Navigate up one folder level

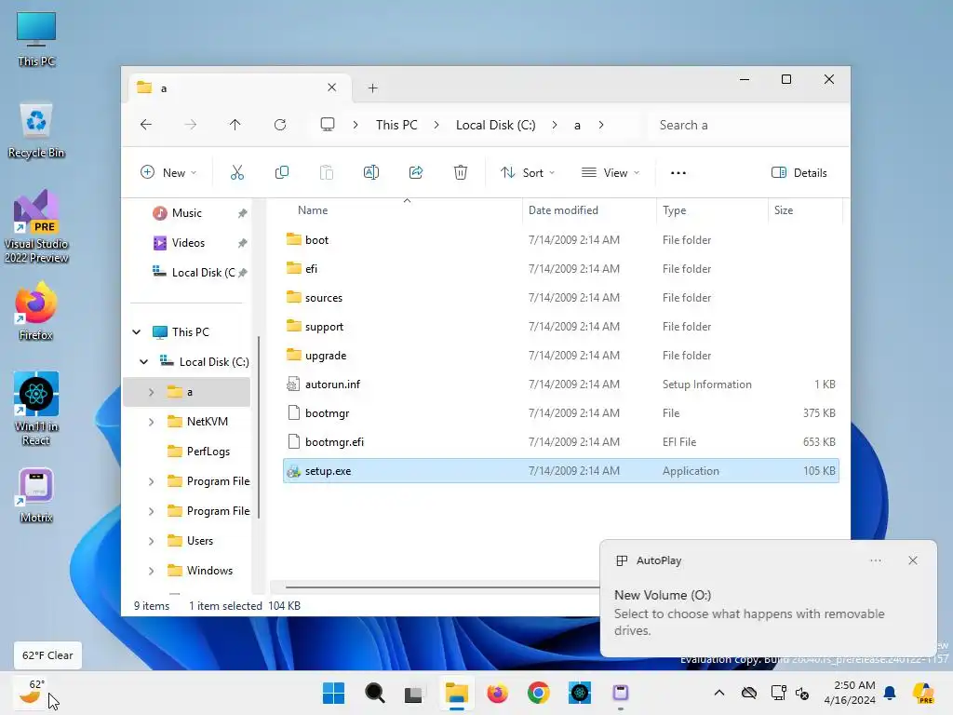coord(235,125)
